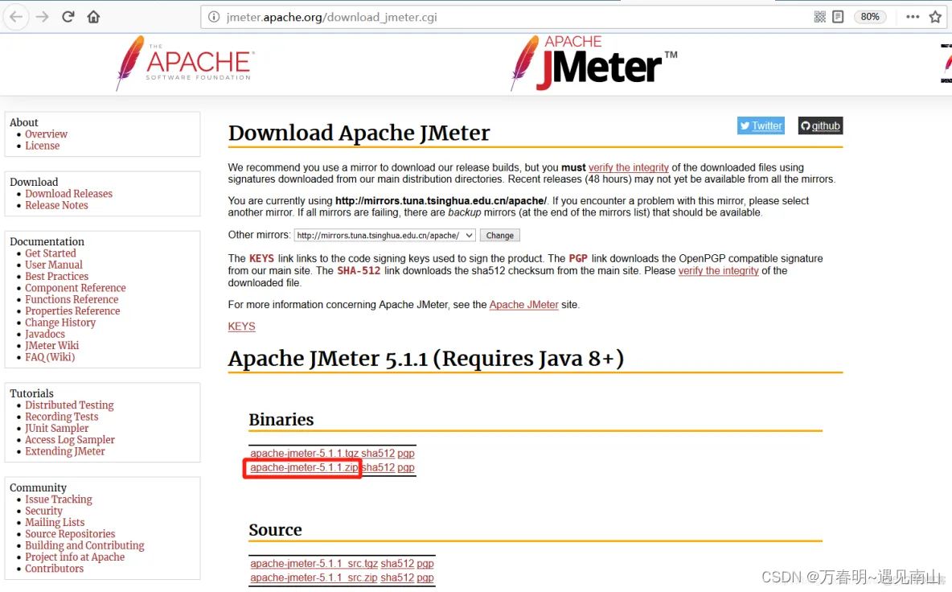Download apache-jmeter-5.1.1_src.tgz source
952x592 pixels.
tap(314, 564)
